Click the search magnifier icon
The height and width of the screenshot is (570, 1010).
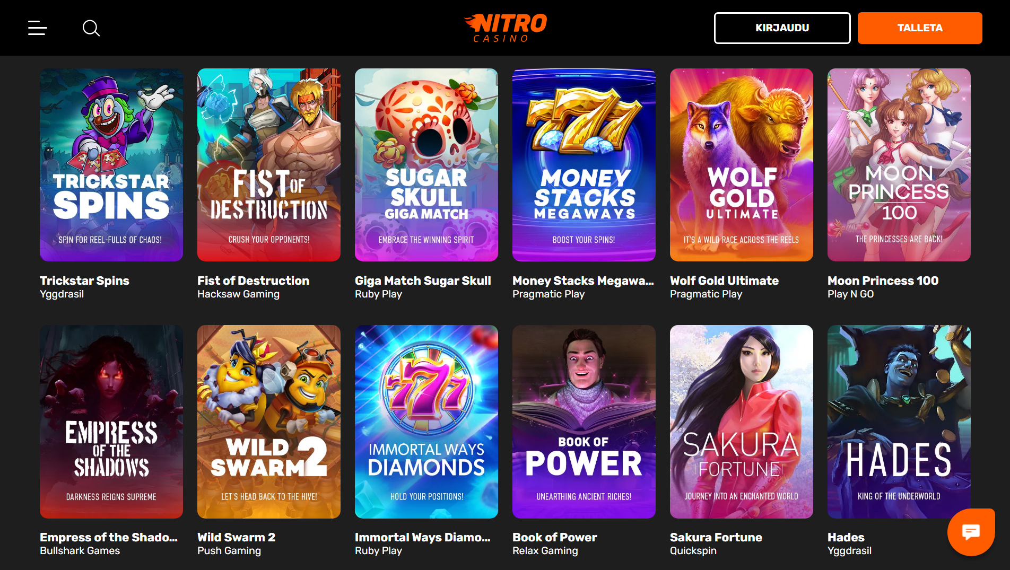click(91, 28)
